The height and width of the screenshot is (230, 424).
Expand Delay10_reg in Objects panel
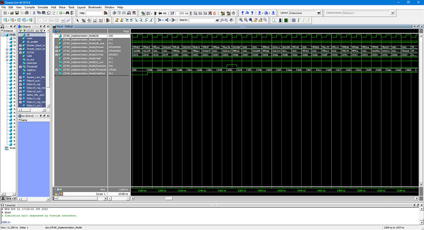pyautogui.click(x=20, y=84)
